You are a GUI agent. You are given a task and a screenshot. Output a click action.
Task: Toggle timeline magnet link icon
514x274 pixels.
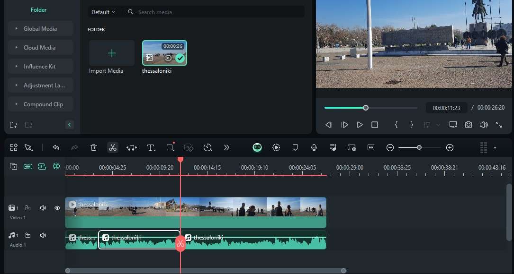(42, 166)
